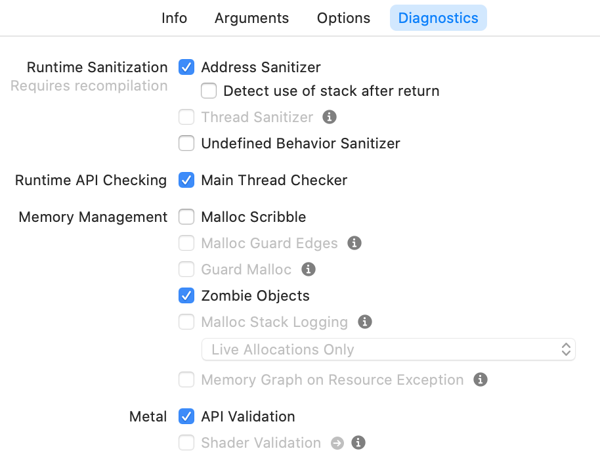The height and width of the screenshot is (474, 600).
Task: Click the Thread Sanitizer checkbox
Action: coord(187,118)
